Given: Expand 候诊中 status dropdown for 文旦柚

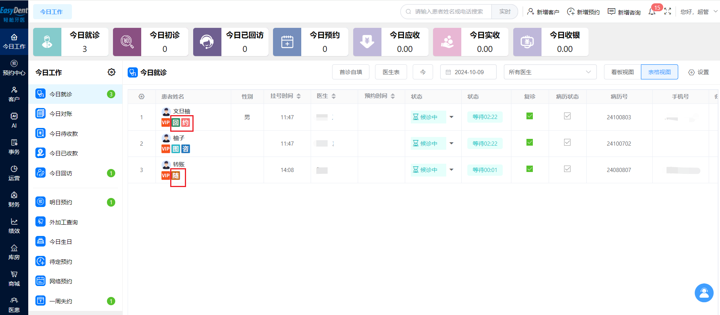Looking at the screenshot, I should tap(452, 117).
